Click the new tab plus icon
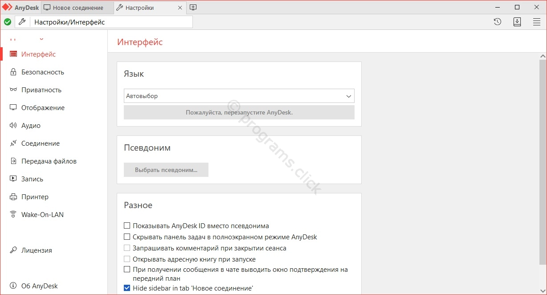The width and height of the screenshot is (547, 295). 193,8
